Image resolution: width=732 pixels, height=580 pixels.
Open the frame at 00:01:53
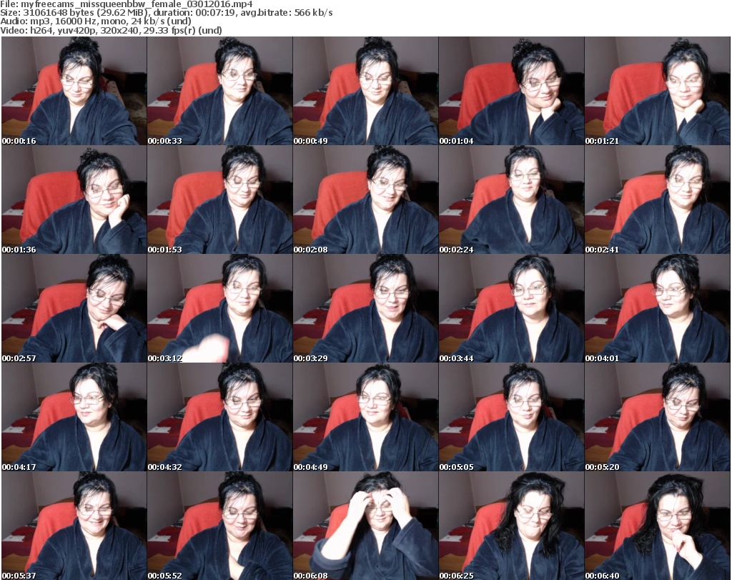click(220, 200)
